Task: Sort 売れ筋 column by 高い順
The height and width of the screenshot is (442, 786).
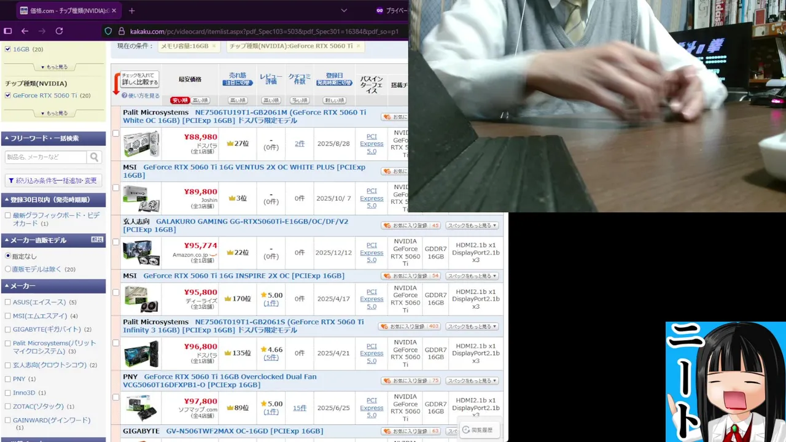Action: (x=238, y=101)
